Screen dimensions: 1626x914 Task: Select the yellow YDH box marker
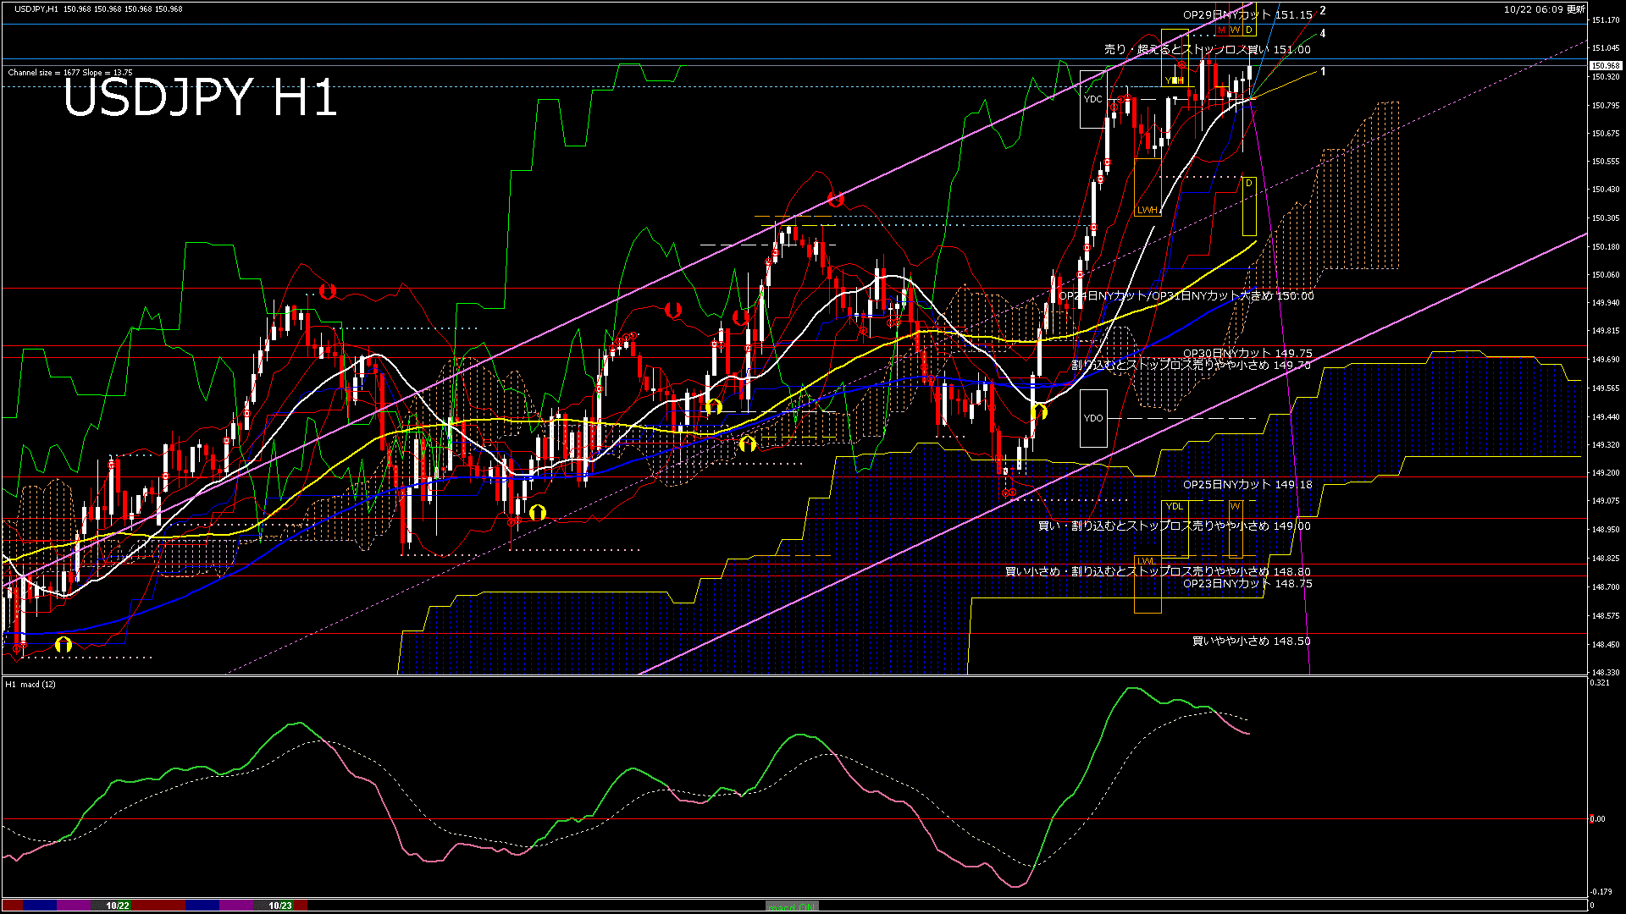point(1175,80)
